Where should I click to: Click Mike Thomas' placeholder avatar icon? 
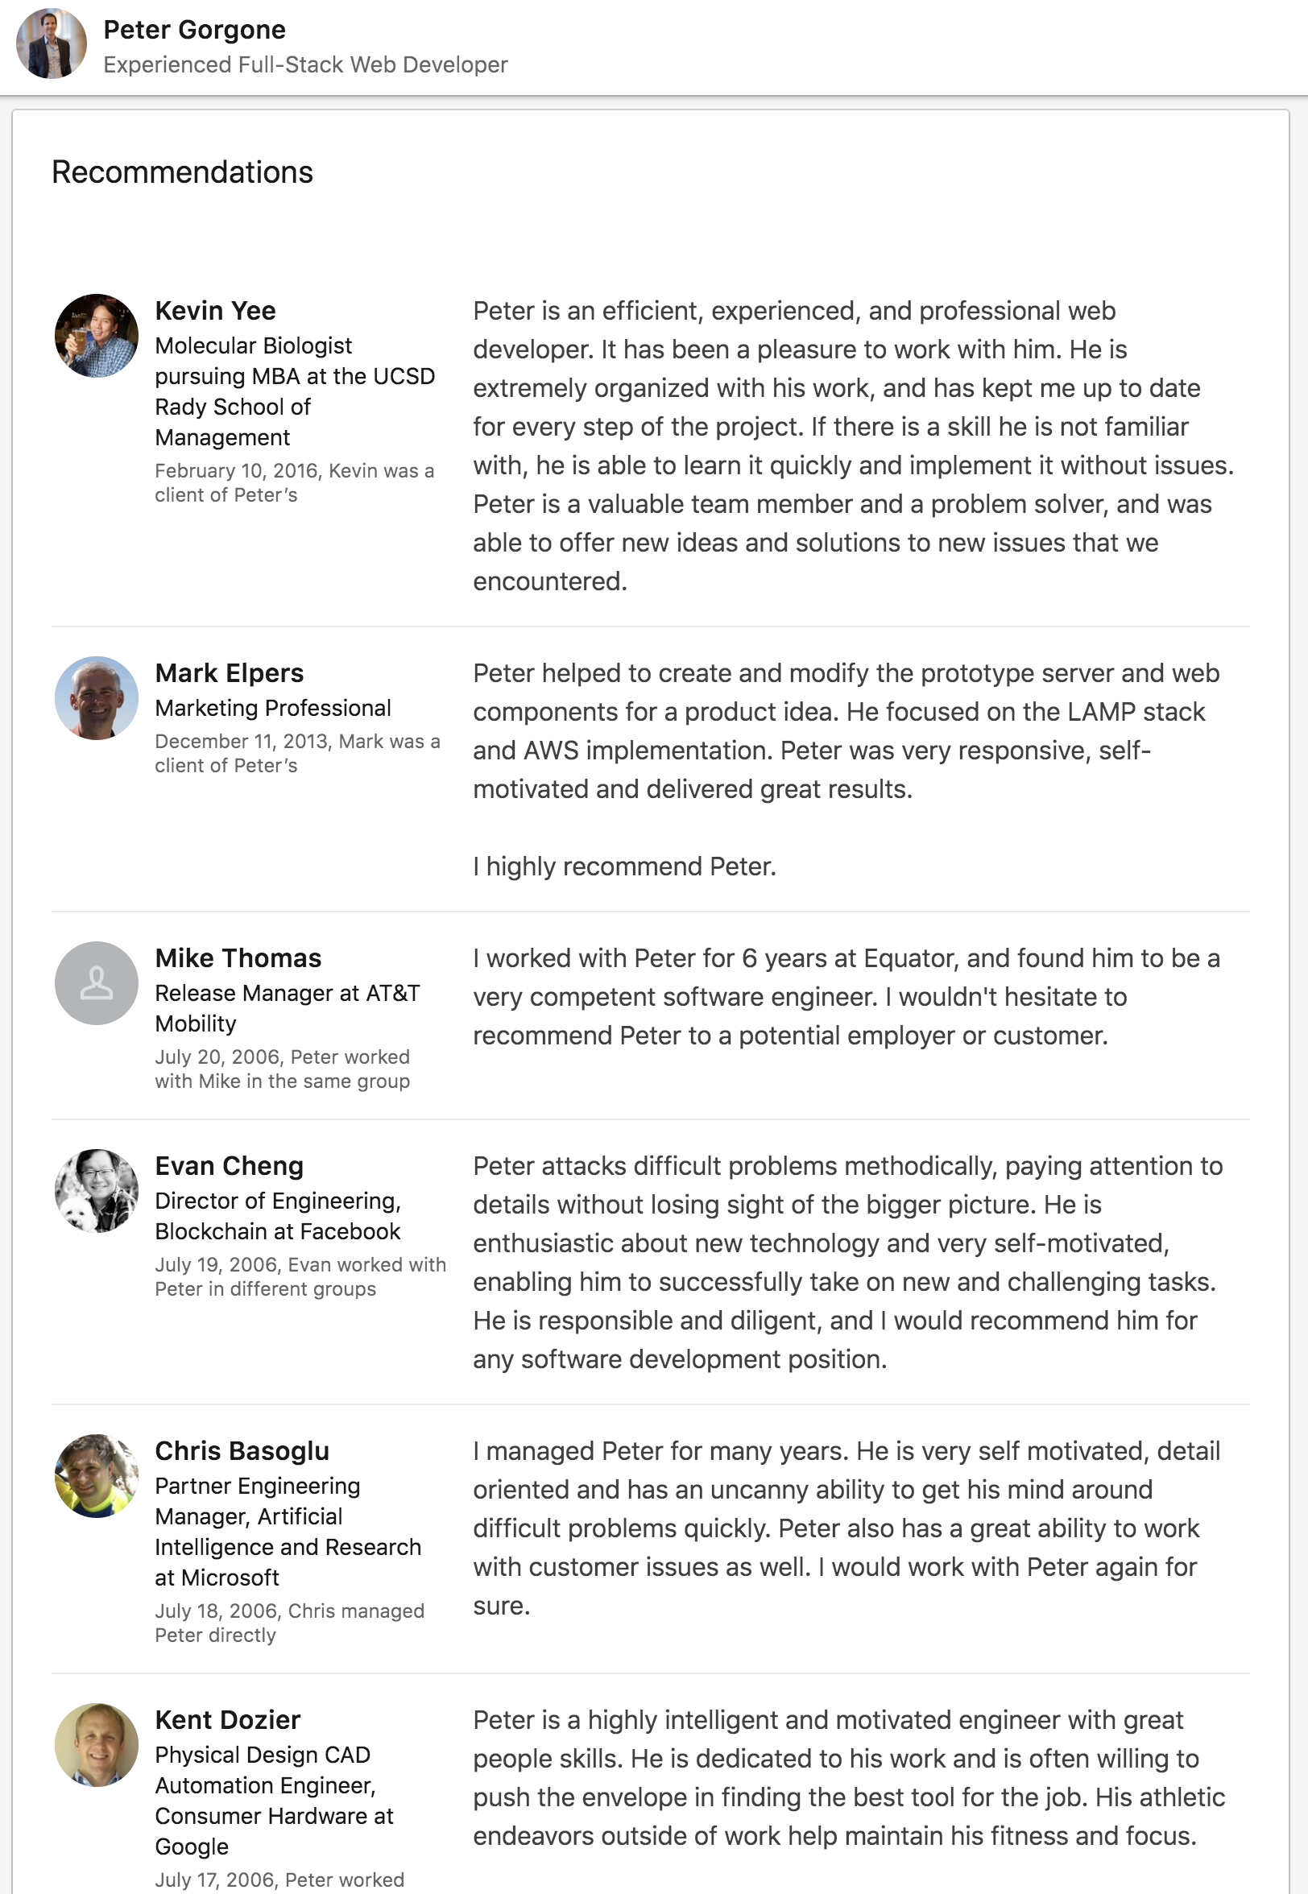click(x=97, y=983)
